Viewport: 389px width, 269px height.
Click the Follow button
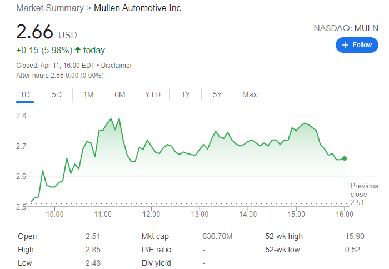point(357,45)
